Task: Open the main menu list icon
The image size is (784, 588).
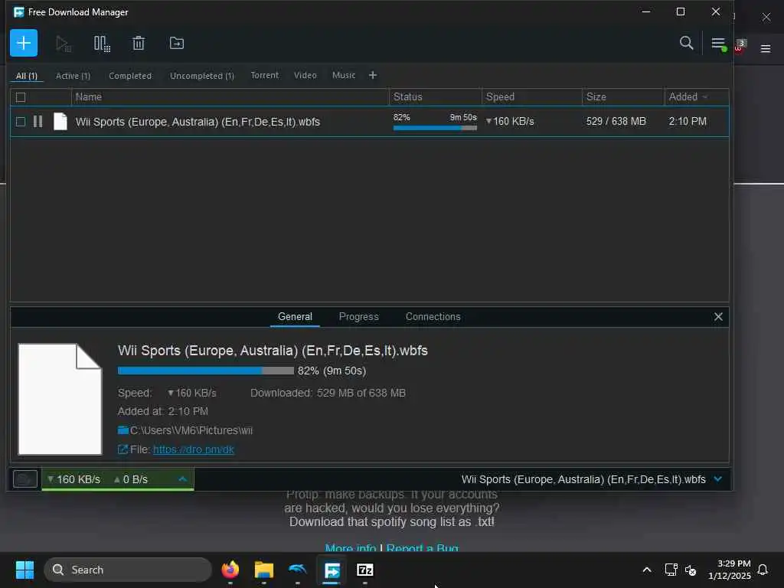Action: tap(718, 44)
